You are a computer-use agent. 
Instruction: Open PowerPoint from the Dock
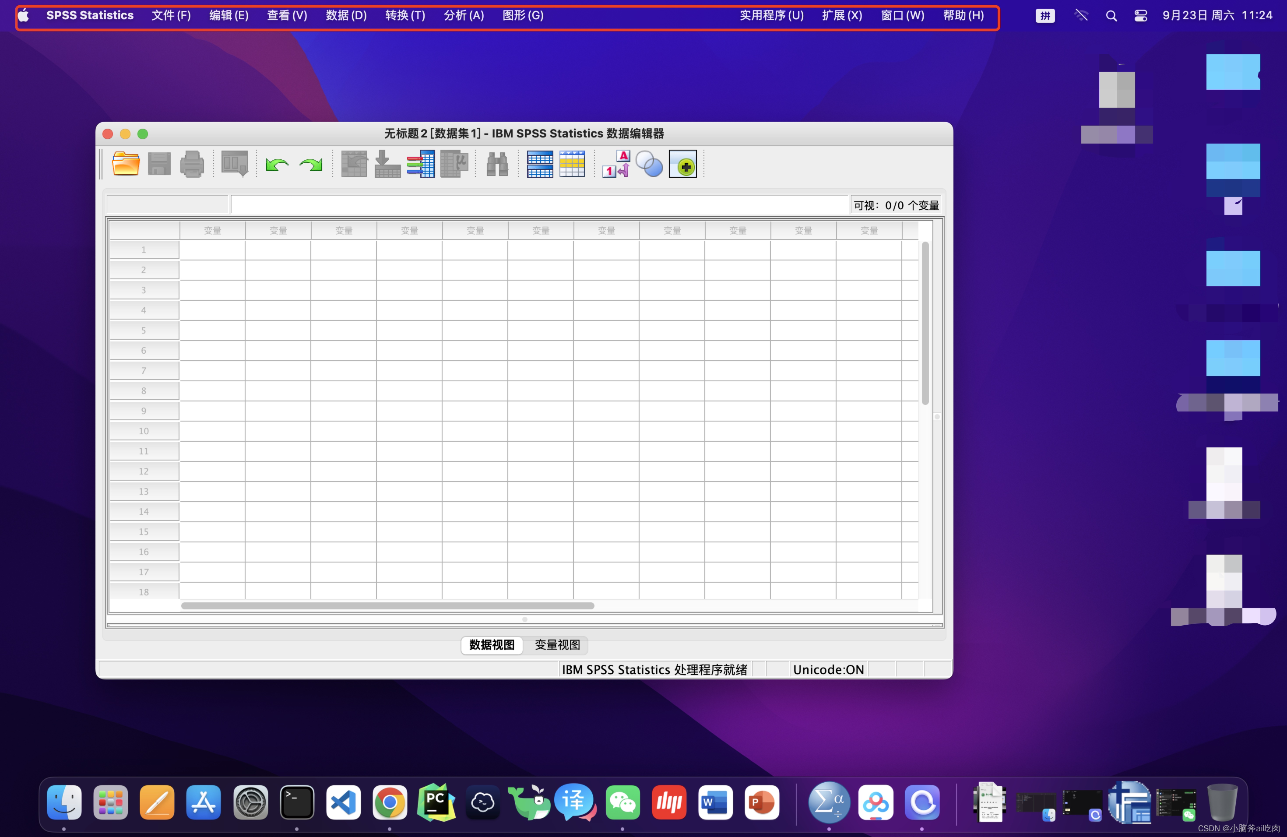point(761,802)
